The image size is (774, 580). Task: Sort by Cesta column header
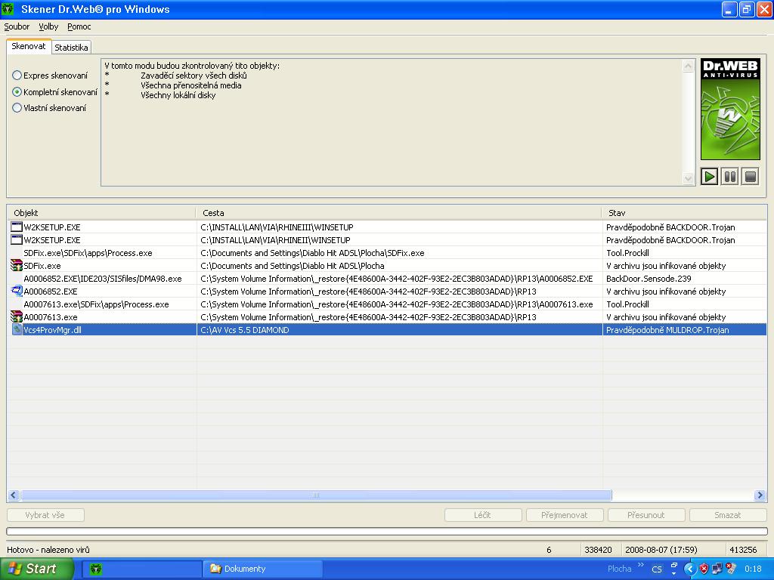pyautogui.click(x=398, y=213)
